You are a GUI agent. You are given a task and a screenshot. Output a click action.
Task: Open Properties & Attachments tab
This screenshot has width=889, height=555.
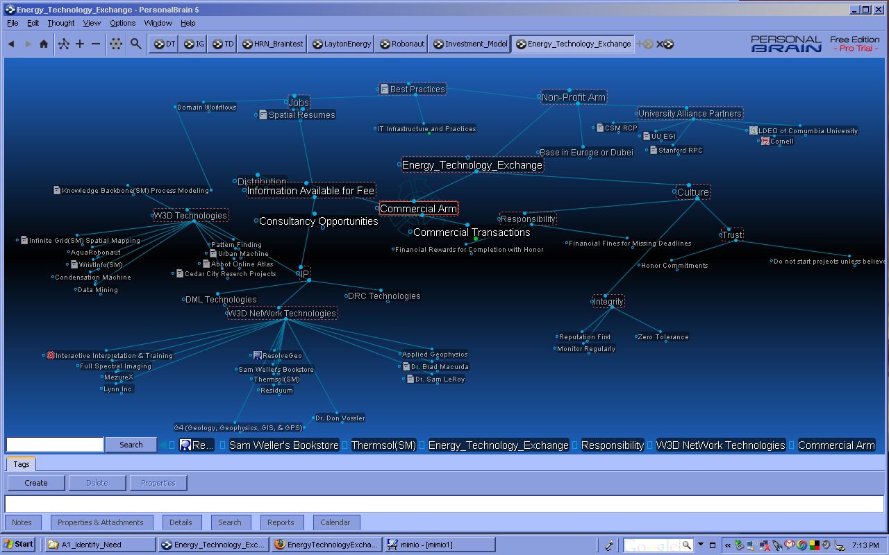pos(101,522)
